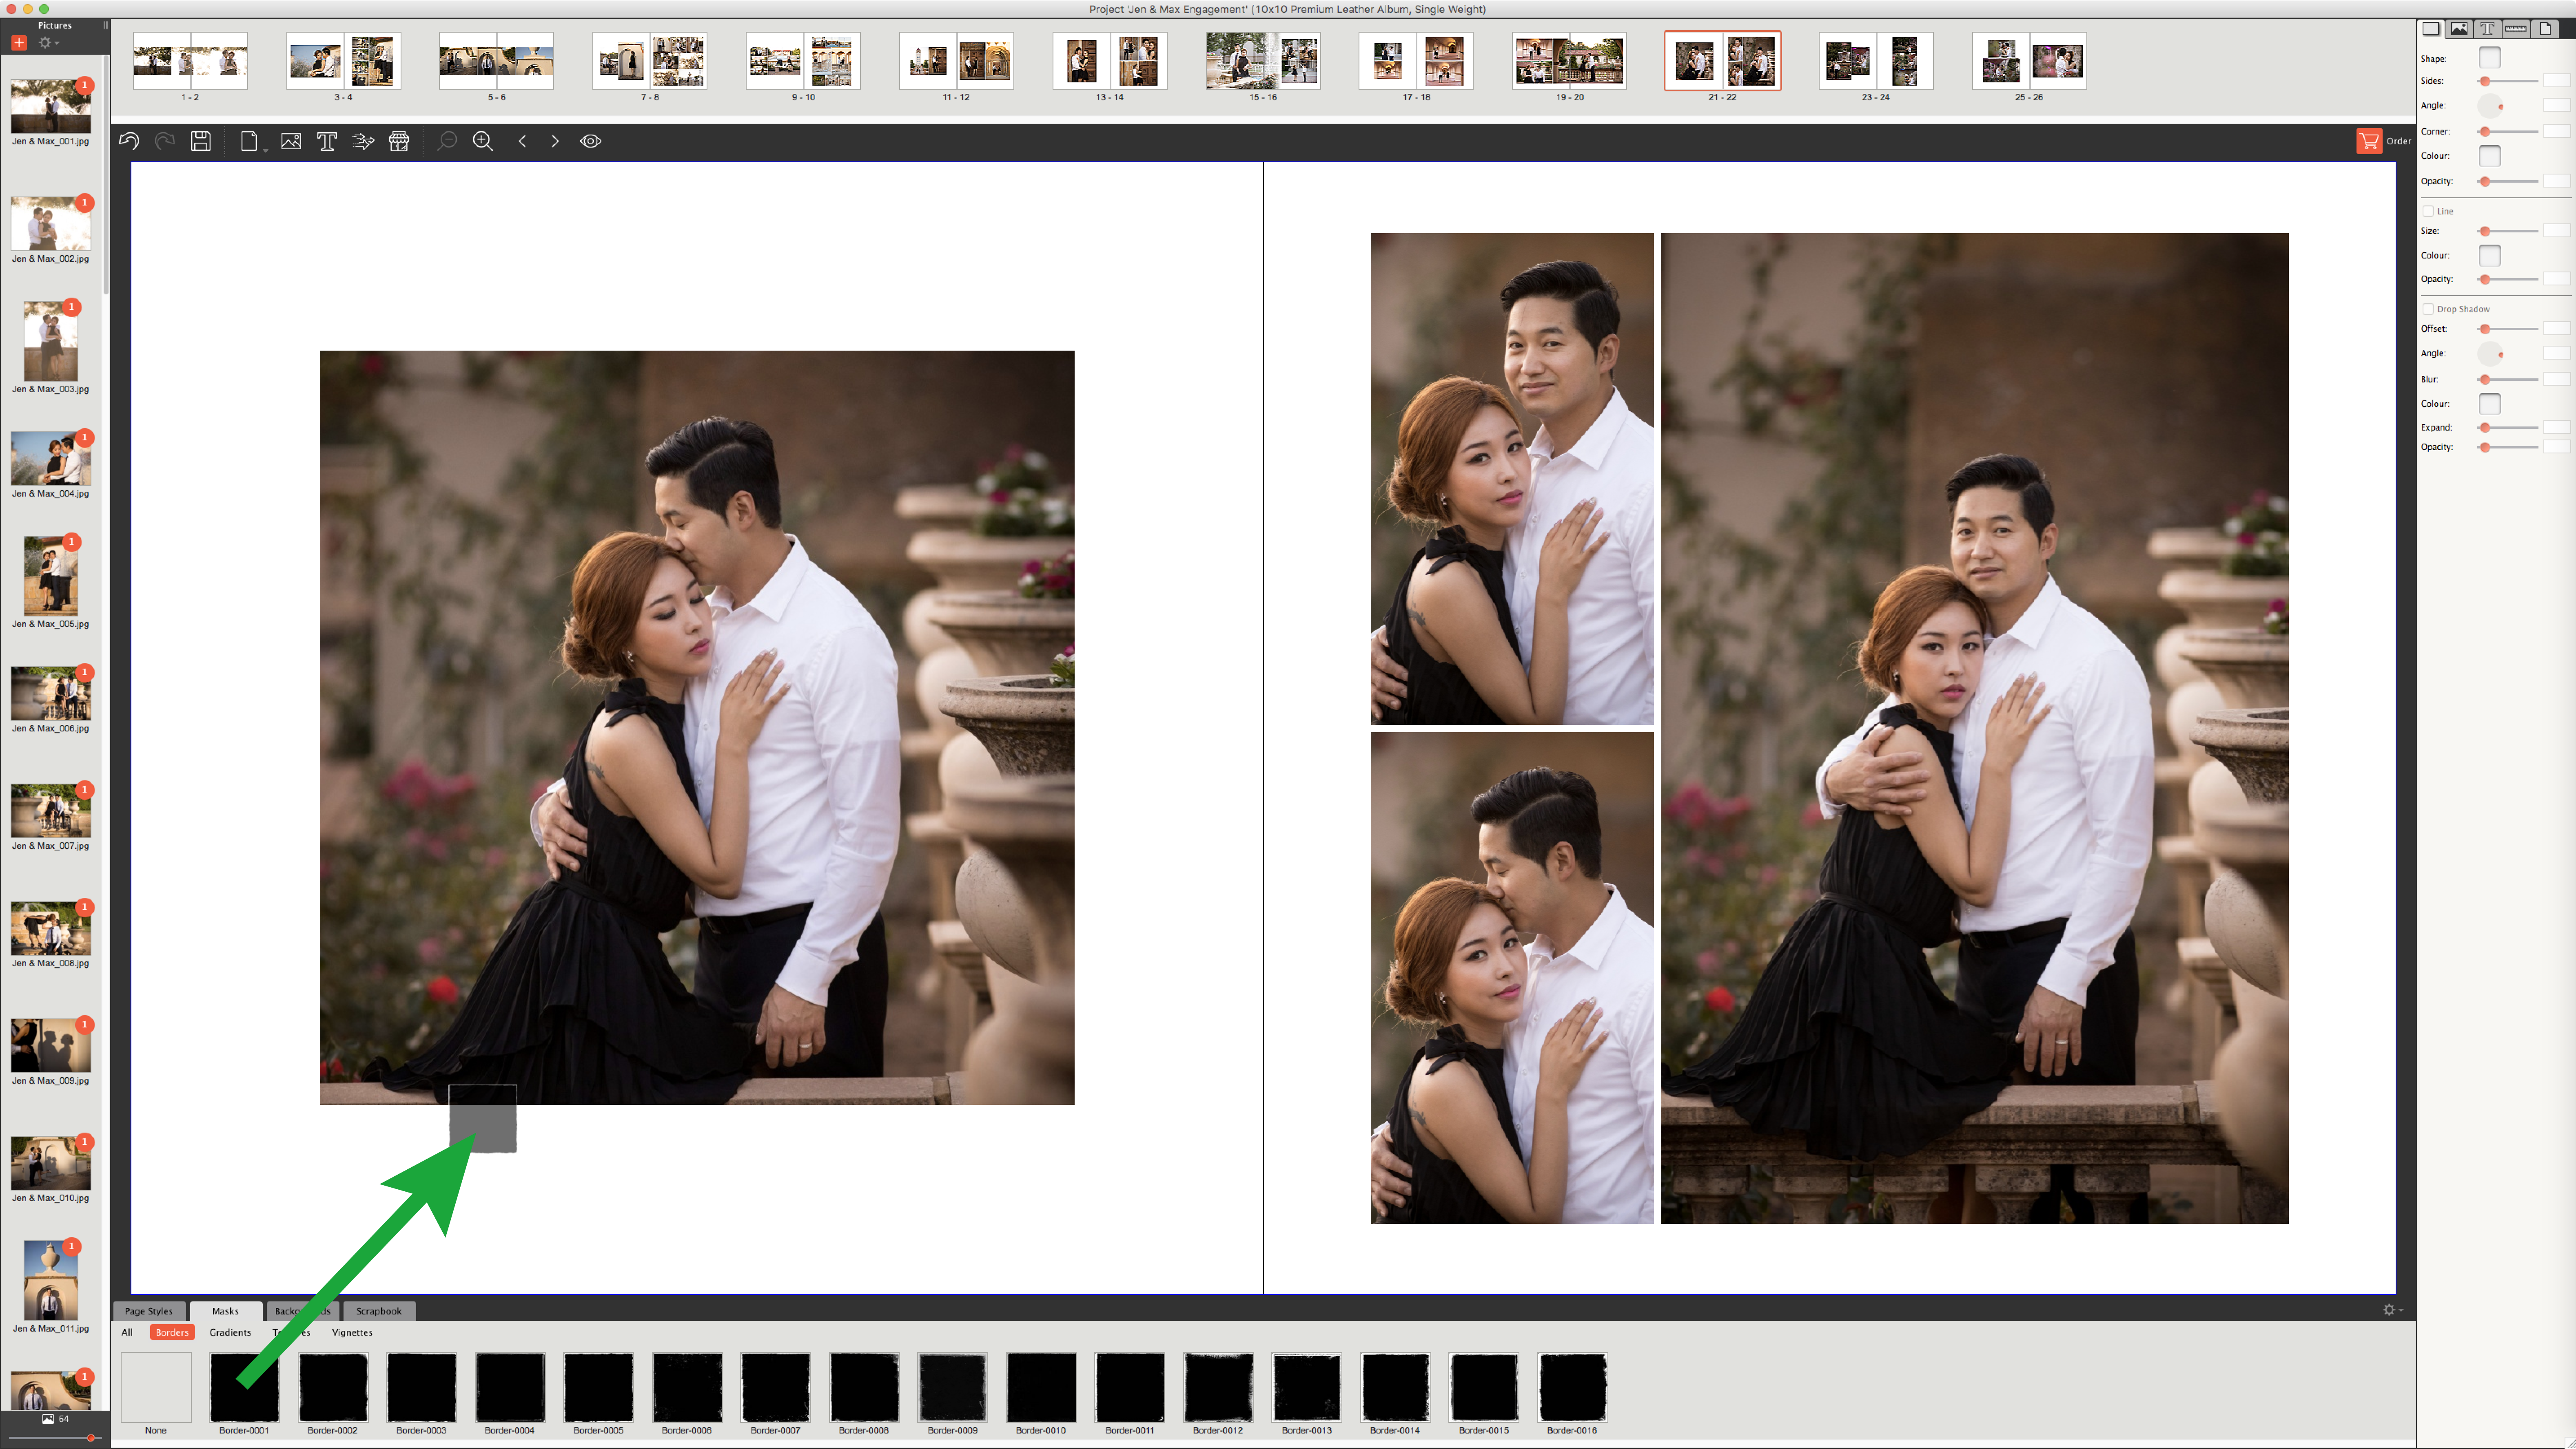This screenshot has height=1449, width=2576.
Task: Save the project with the floppy disk icon
Action: pyautogui.click(x=201, y=141)
